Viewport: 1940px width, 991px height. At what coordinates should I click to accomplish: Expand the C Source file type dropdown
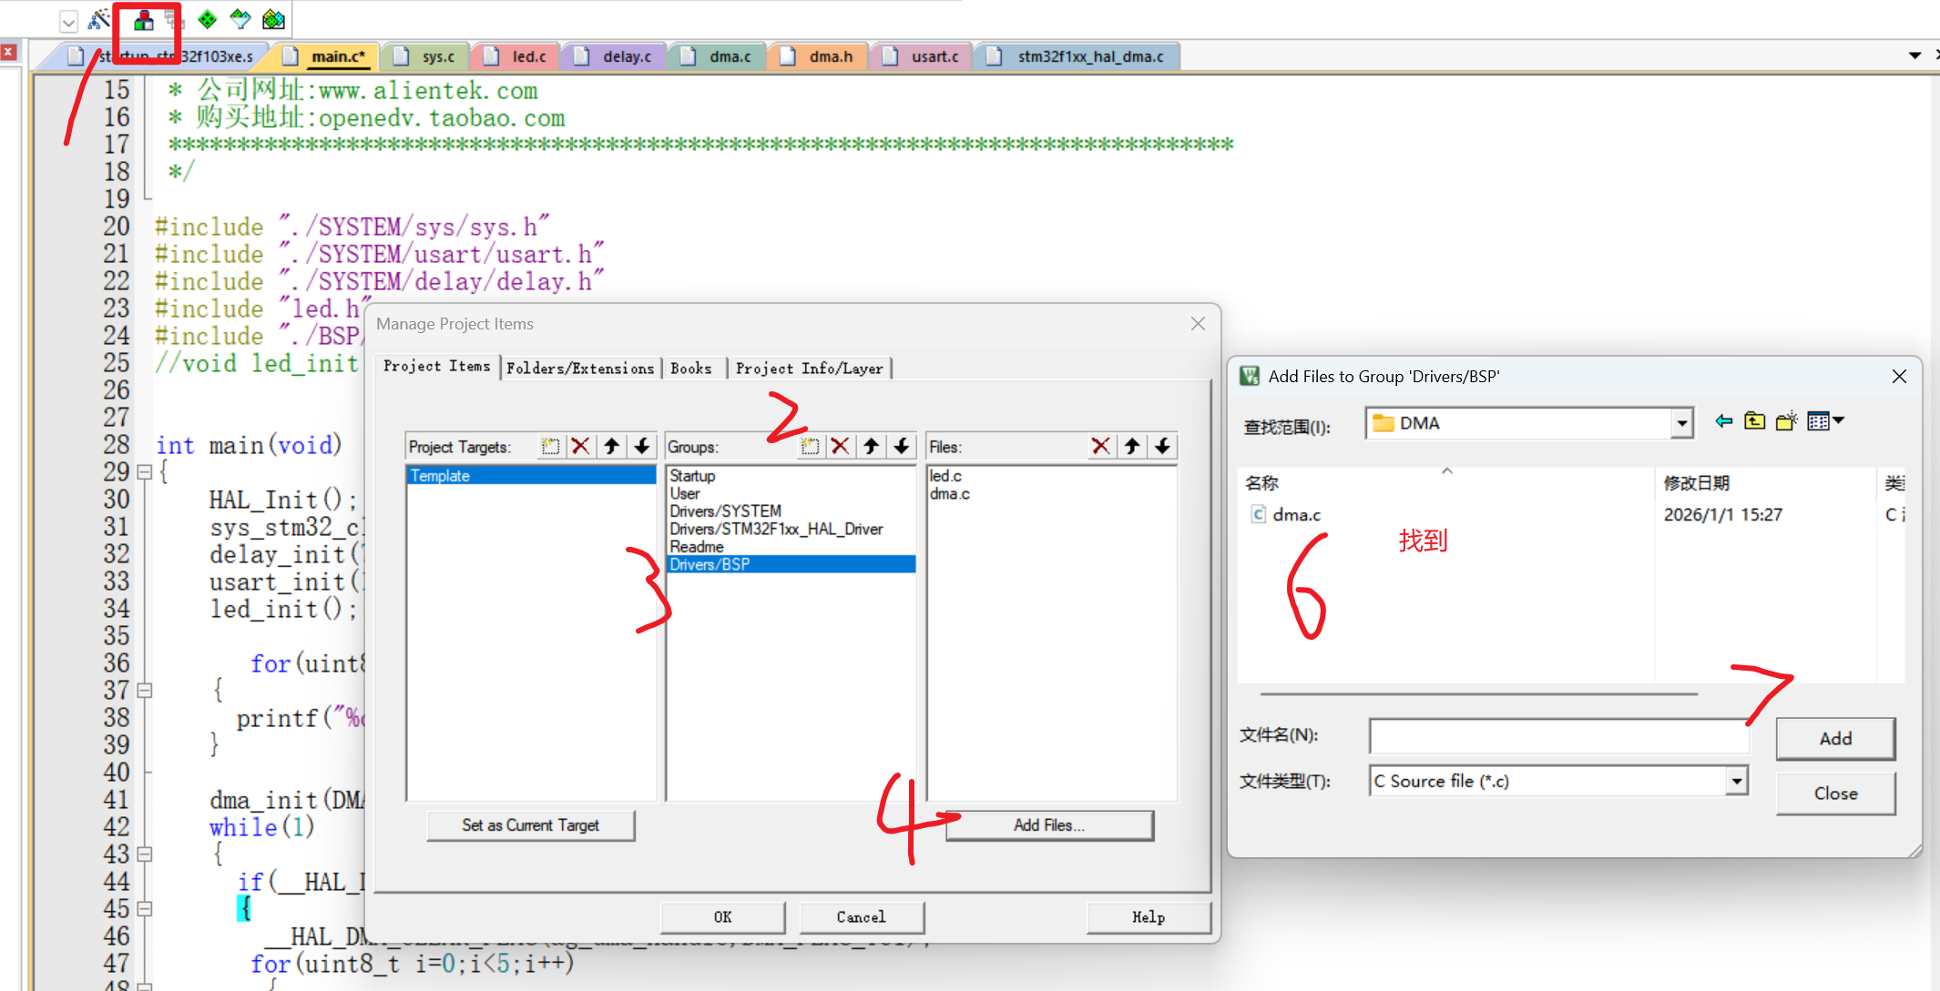coord(1737,781)
